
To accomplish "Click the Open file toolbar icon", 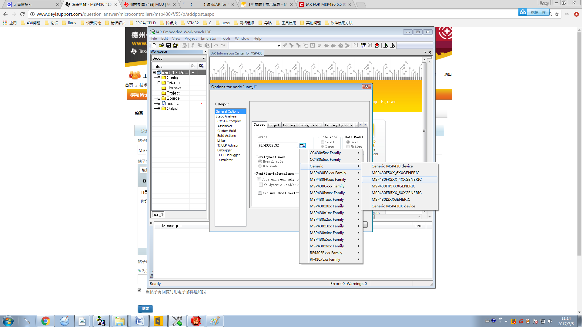I will point(161,45).
